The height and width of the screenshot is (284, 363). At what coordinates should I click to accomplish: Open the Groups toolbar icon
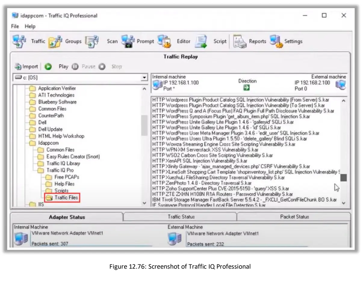pos(55,41)
